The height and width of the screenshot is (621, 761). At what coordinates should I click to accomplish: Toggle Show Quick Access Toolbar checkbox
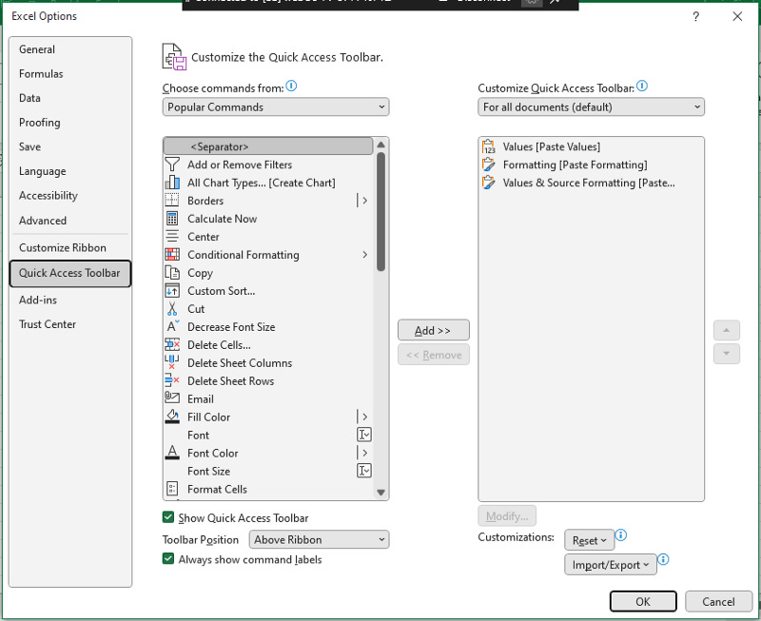pos(168,517)
